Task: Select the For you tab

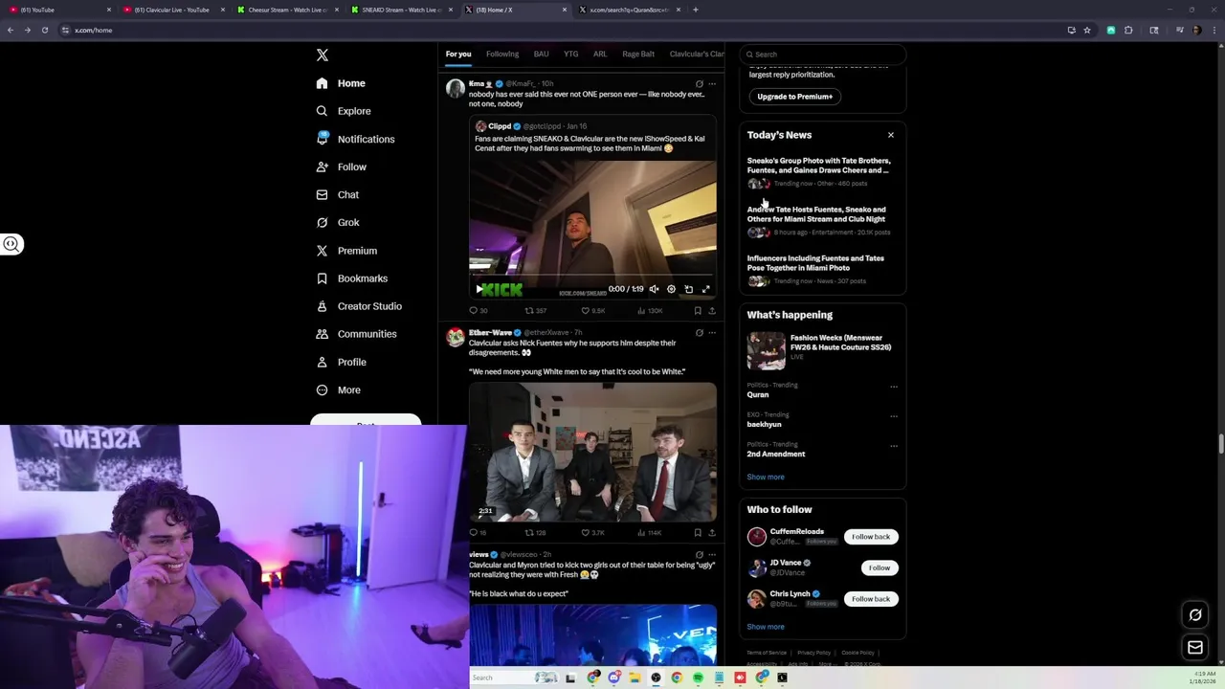Action: 458,55
